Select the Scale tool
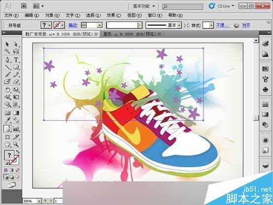The height and width of the screenshot is (205, 273). coord(16,90)
